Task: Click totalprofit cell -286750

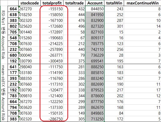Action: 52,119
